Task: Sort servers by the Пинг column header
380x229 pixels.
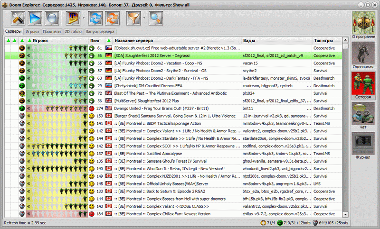Action: tap(95, 41)
